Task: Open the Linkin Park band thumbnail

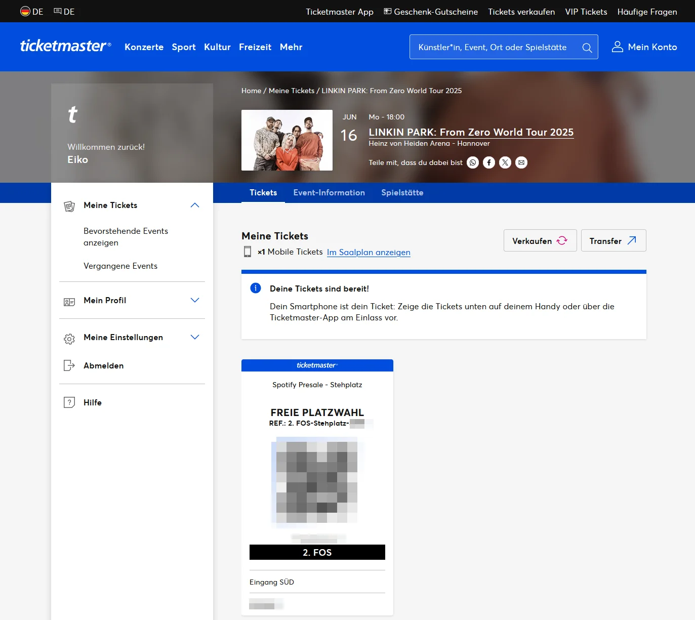Action: click(287, 140)
